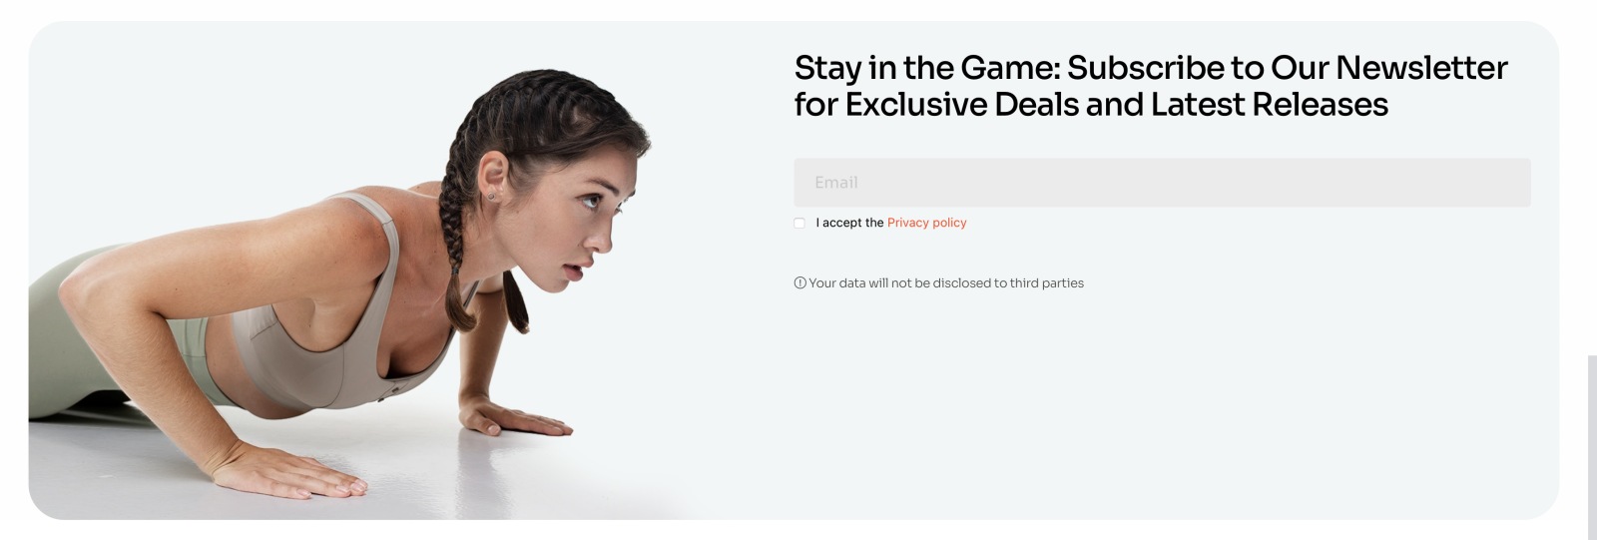Image resolution: width=1597 pixels, height=540 pixels.
Task: Click the vertical scrollbar thumb at right edge
Action: click(1592, 447)
